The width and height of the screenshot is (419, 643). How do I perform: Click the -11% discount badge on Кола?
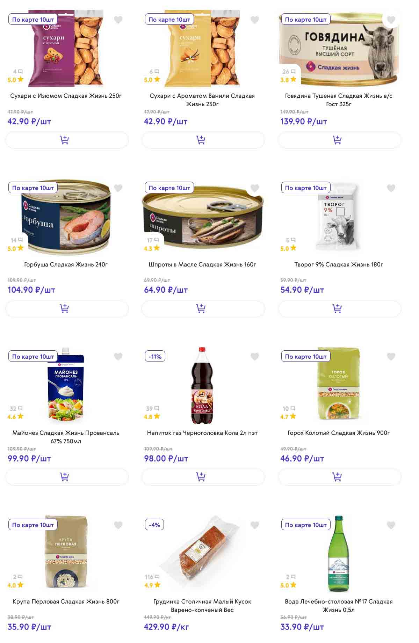(155, 357)
